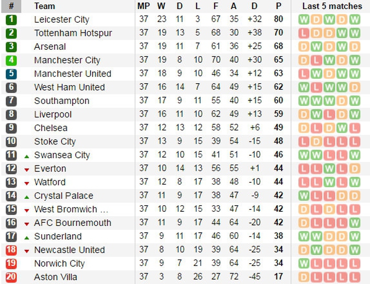The height and width of the screenshot is (284, 370).
Task: Click Leicester City's first W result badge
Action: tap(304, 20)
